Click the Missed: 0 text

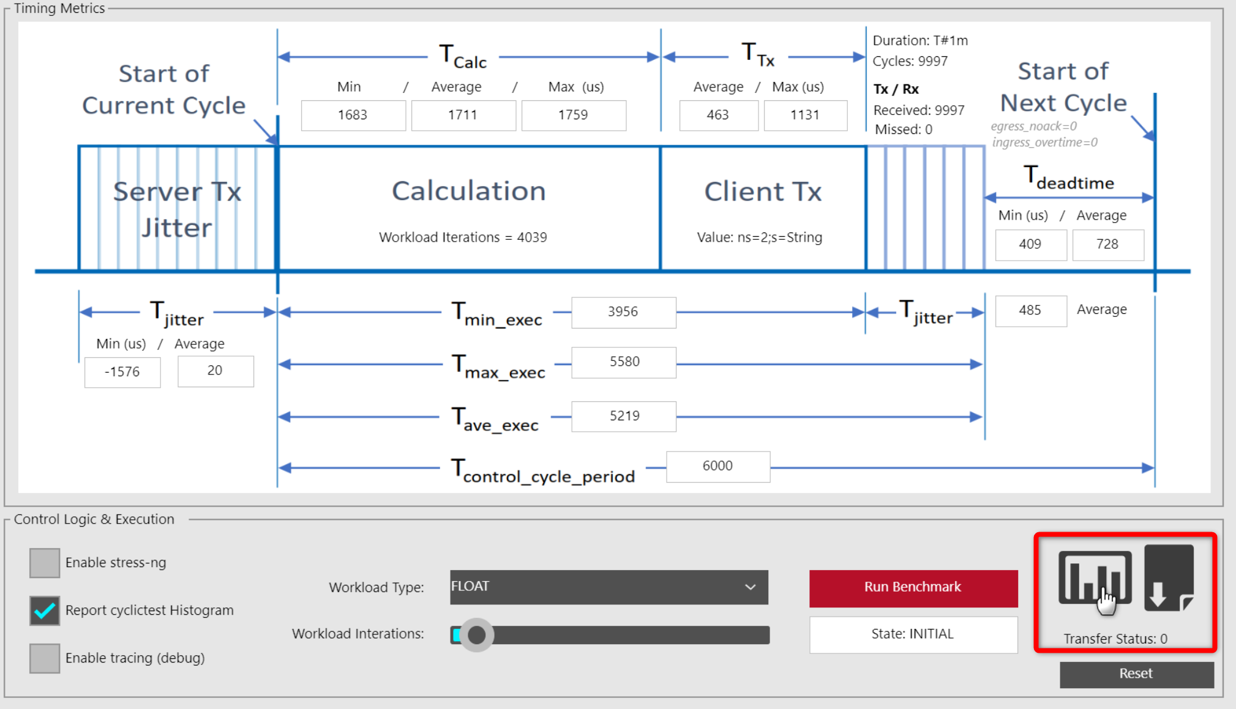pos(904,130)
